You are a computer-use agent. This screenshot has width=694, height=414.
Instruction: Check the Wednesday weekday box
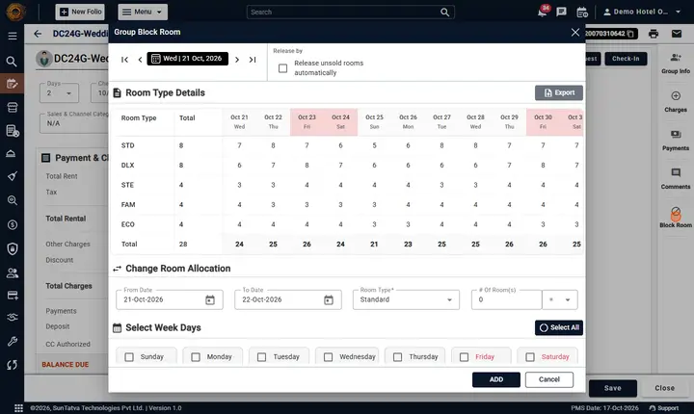tap(328, 357)
